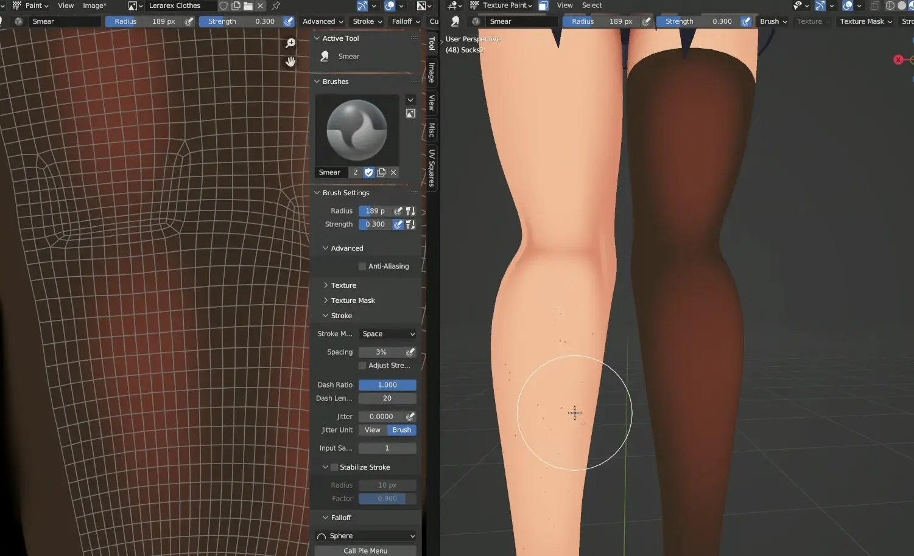Toggle fake user shield on Smear brush
Screen dimensions: 914x556
368,172
